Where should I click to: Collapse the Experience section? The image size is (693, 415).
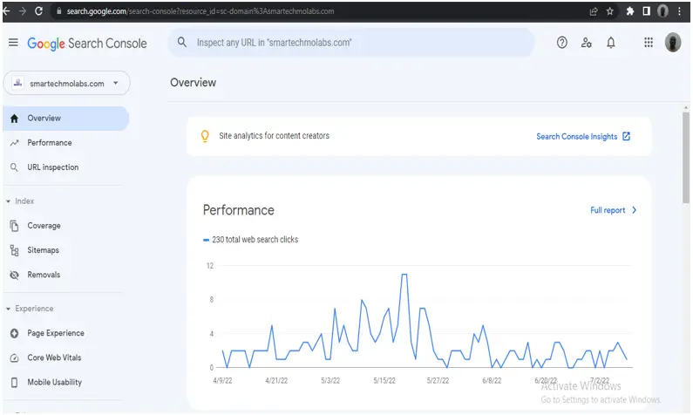[8, 309]
